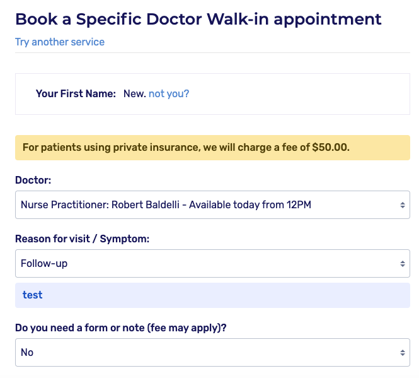Click the arrows icon on the No field
Image resolution: width=419 pixels, height=378 pixels.
pos(402,352)
